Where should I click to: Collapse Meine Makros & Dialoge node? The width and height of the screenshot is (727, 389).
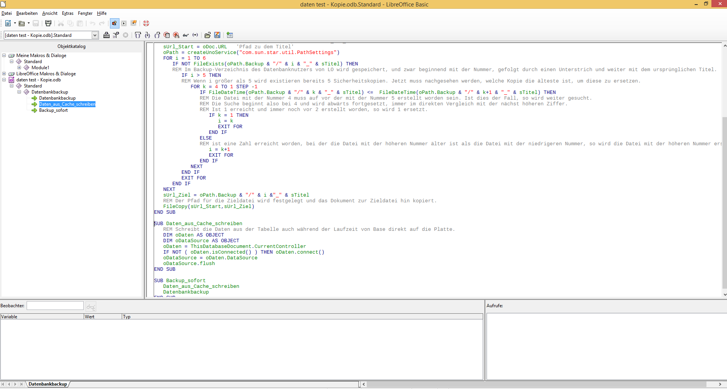pyautogui.click(x=4, y=55)
